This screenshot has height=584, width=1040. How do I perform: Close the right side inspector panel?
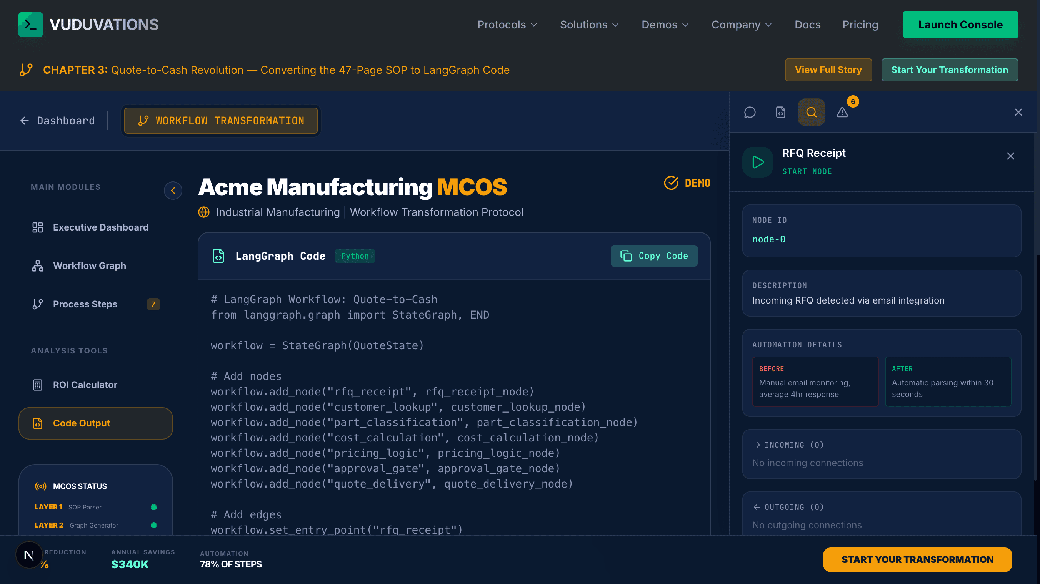tap(1018, 112)
